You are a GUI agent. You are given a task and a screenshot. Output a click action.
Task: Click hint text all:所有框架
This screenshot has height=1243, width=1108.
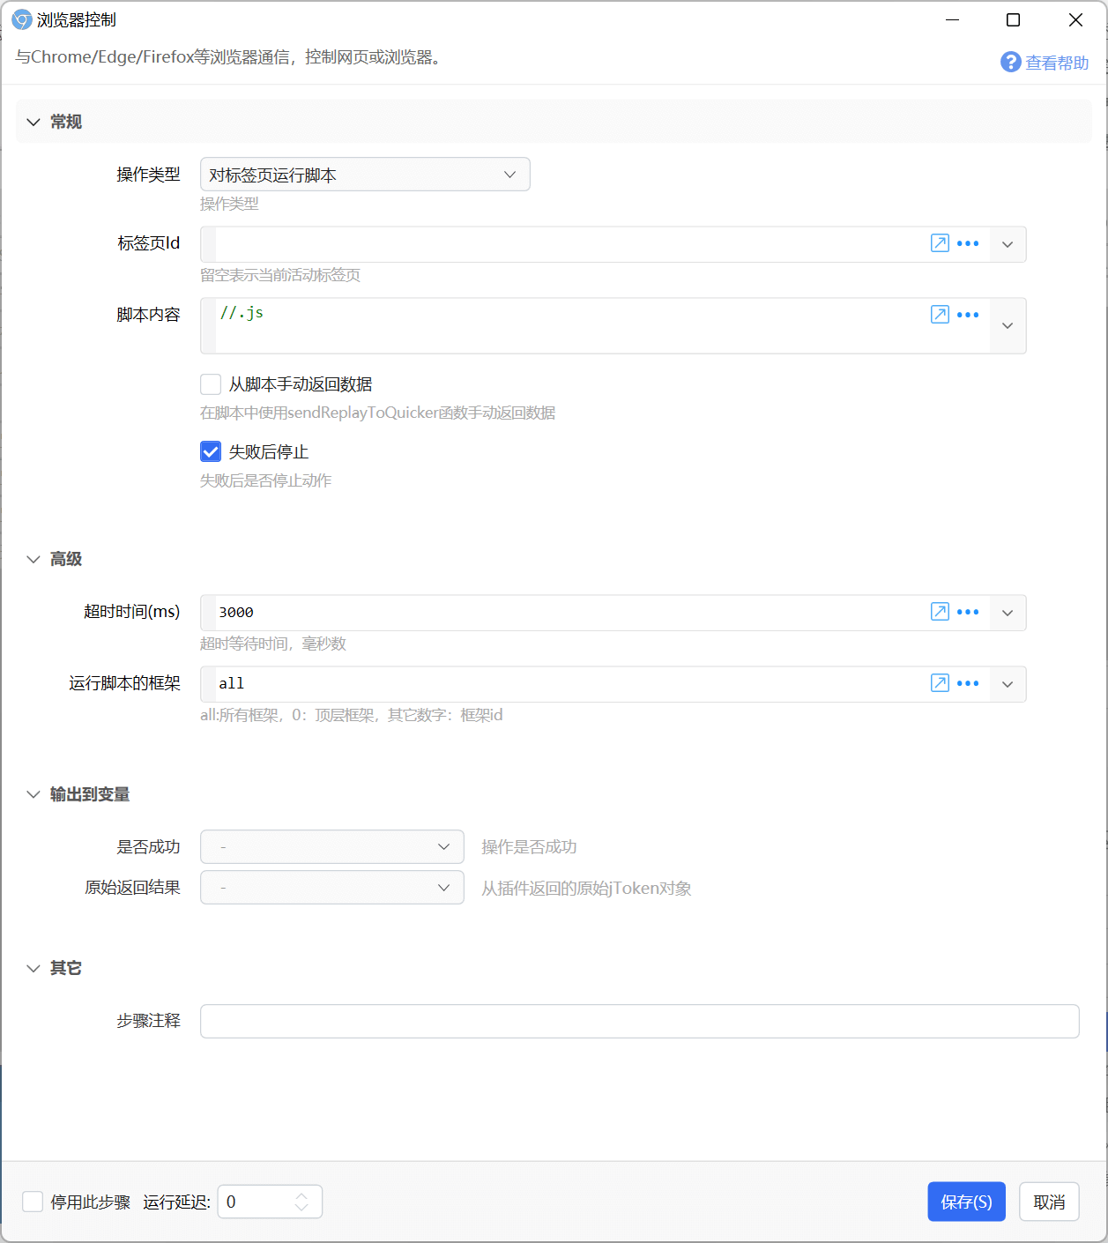(x=351, y=715)
